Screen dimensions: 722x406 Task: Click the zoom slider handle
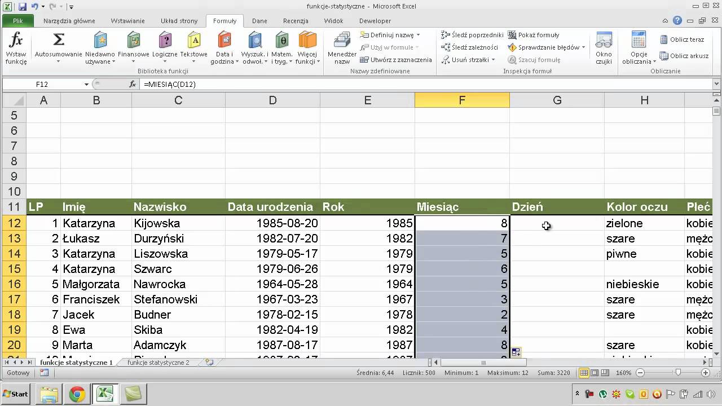click(678, 373)
